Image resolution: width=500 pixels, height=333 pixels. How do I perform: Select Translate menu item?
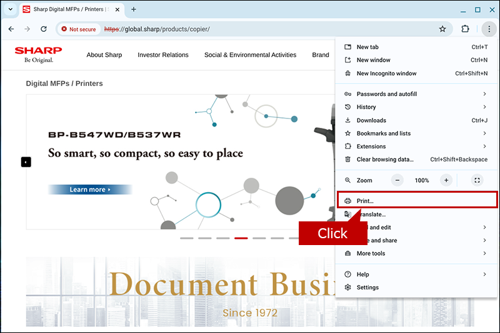point(416,215)
